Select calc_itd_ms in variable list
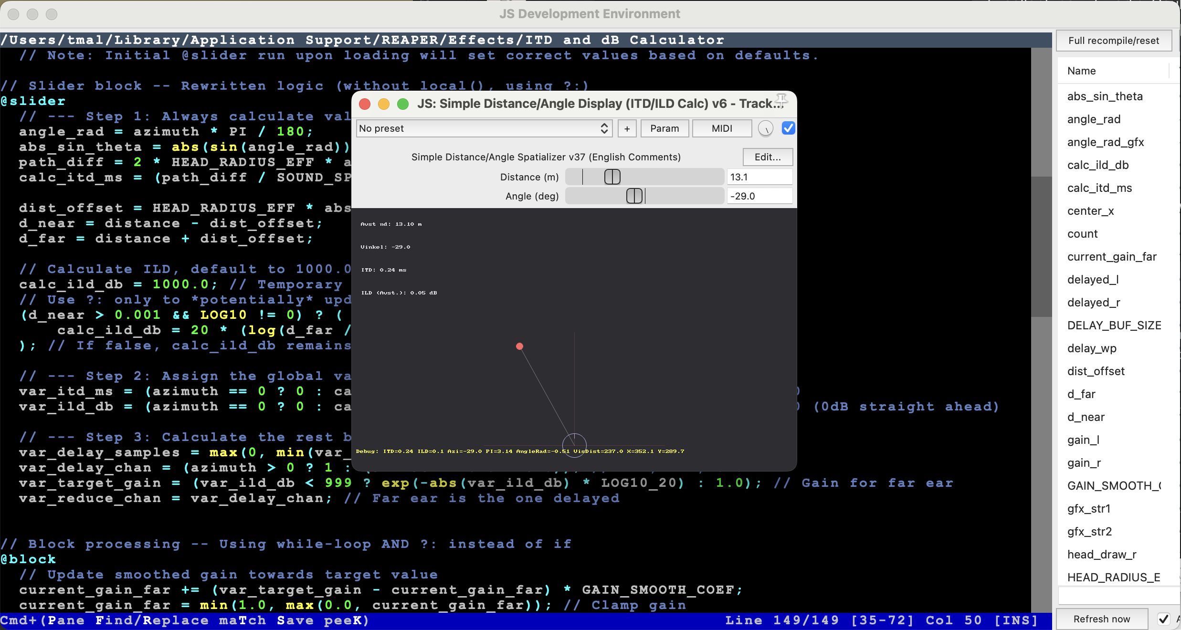1181x630 pixels. click(x=1099, y=188)
